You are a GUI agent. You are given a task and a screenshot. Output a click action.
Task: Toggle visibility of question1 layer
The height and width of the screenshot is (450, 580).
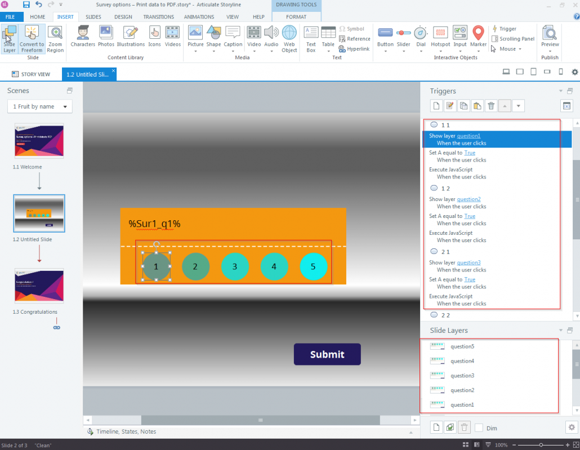[437, 404]
